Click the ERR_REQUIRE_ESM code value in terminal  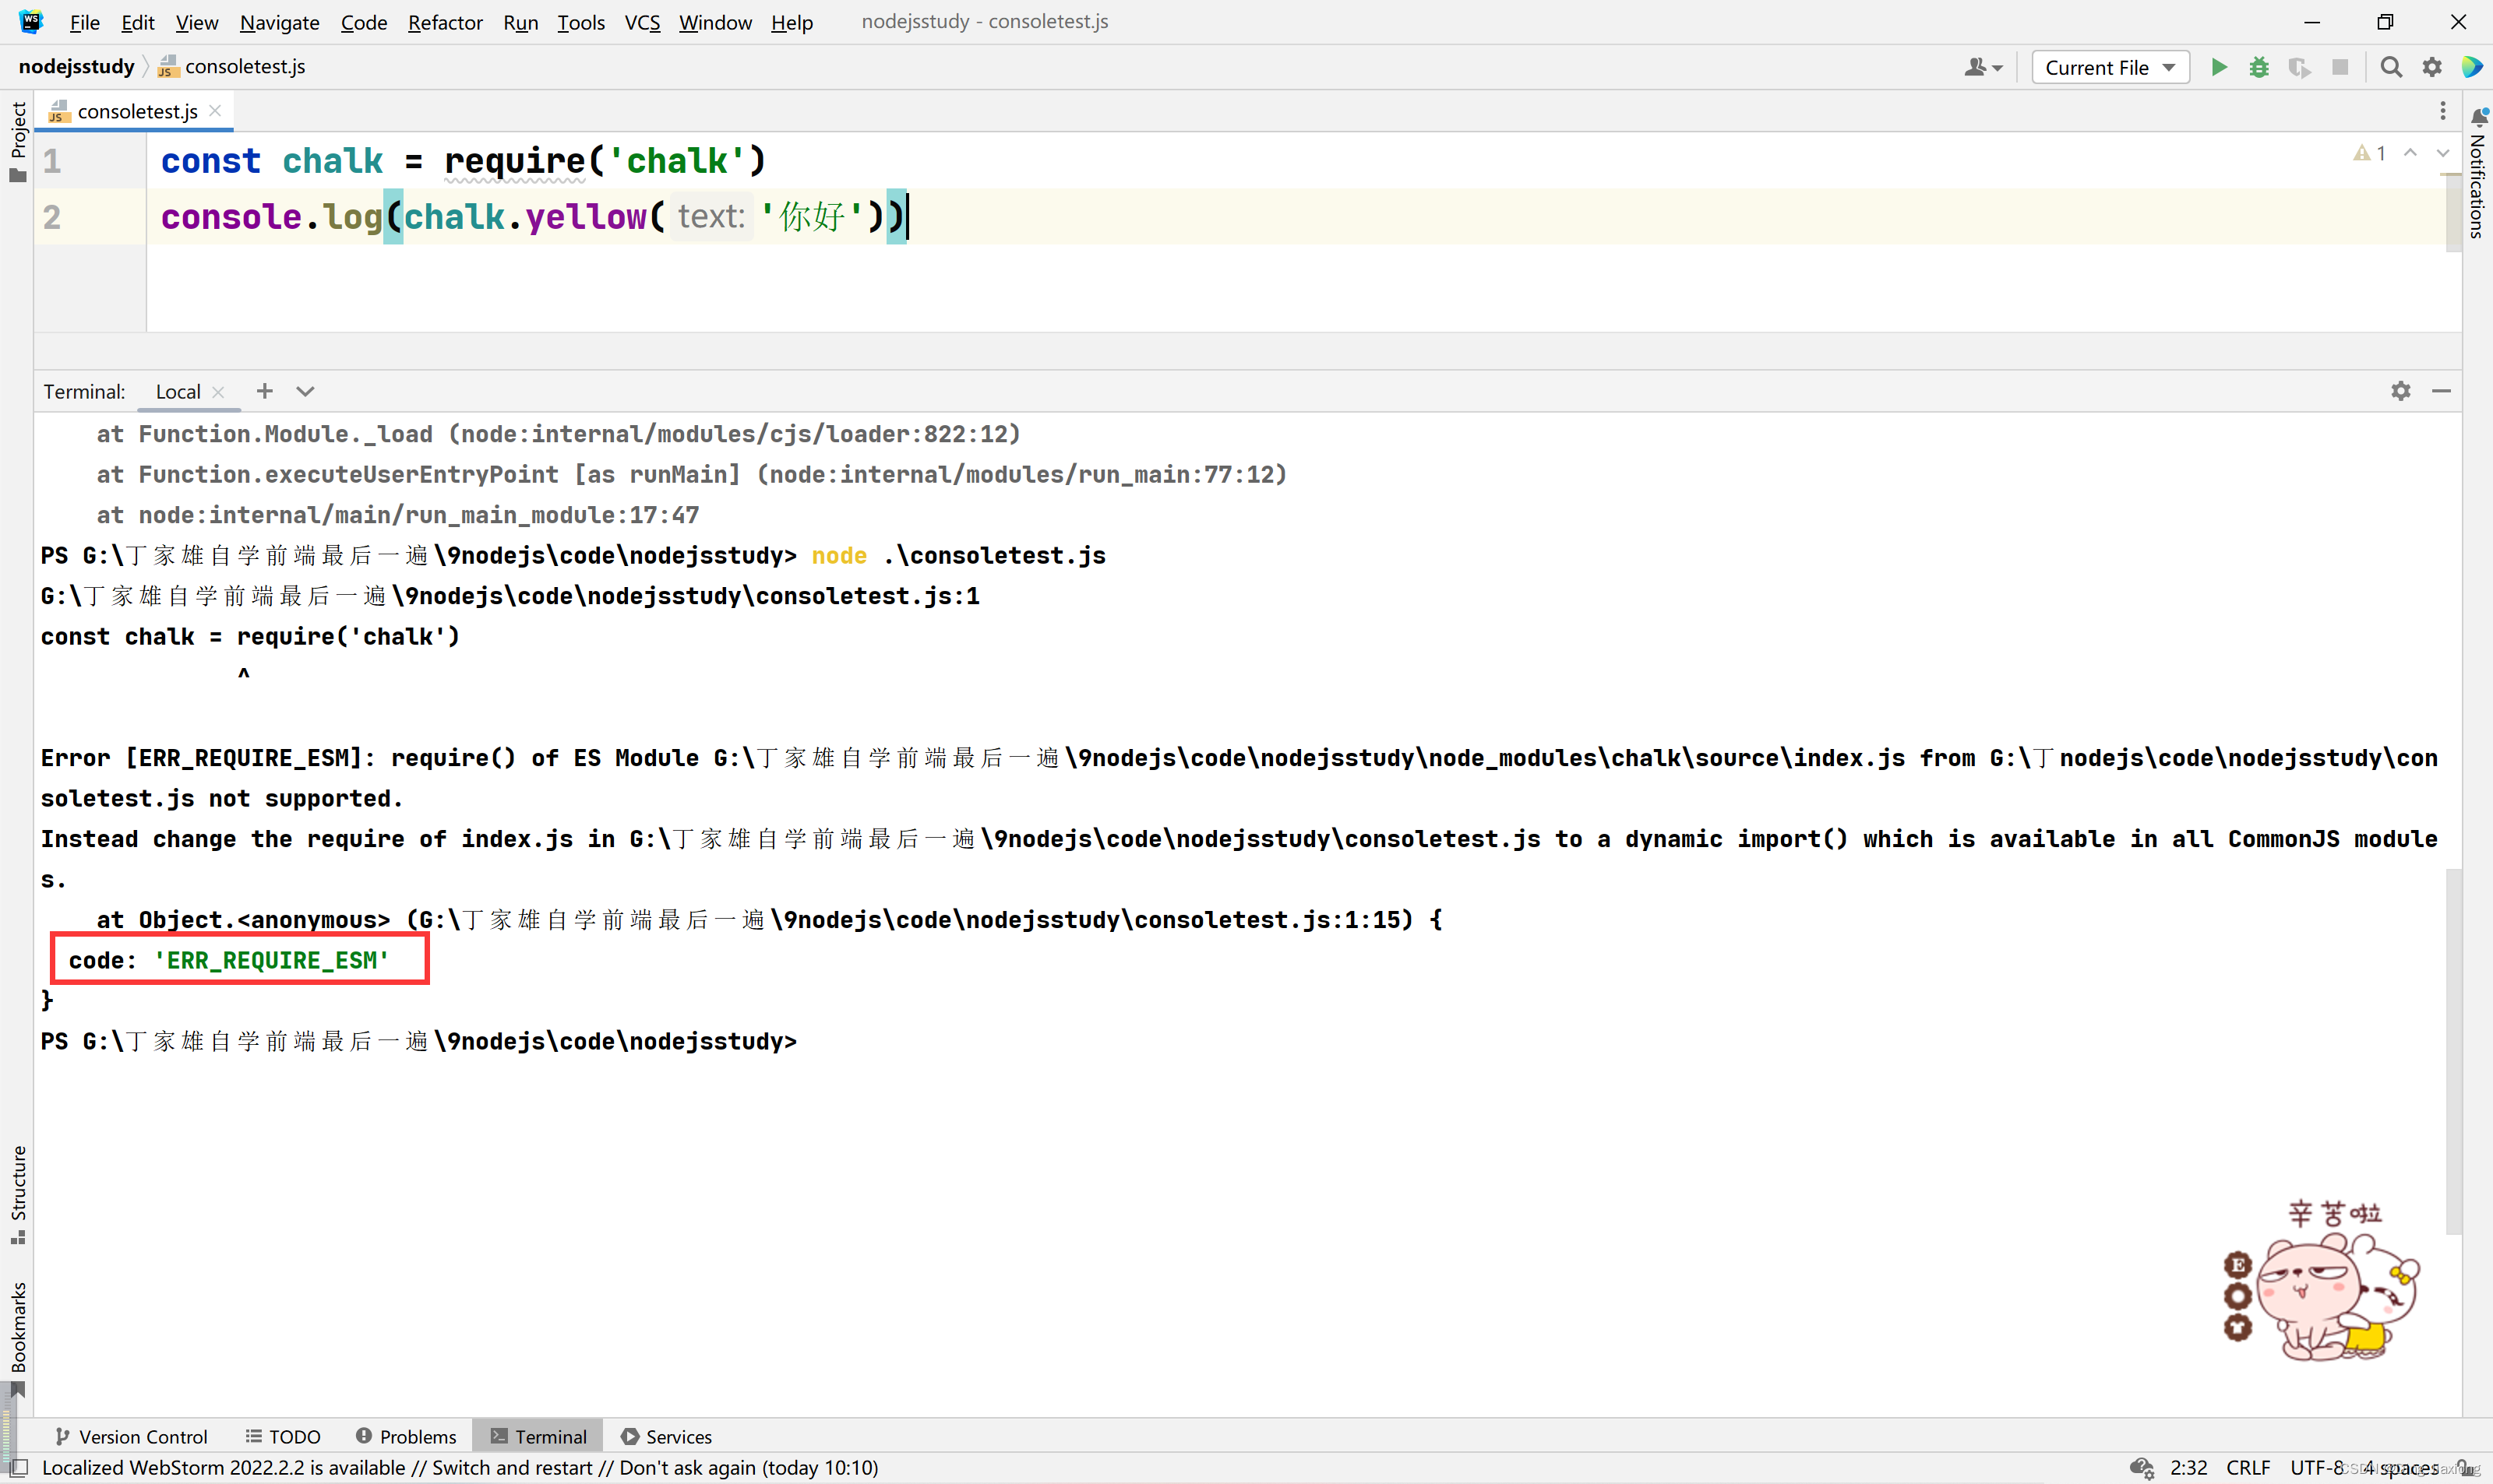click(x=270, y=960)
